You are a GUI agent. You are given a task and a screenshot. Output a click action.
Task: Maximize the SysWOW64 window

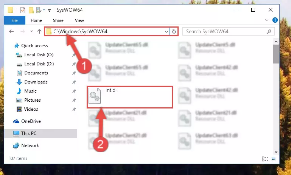pos(253,10)
